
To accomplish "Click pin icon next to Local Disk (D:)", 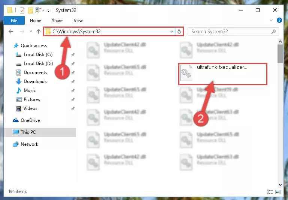I will [x=73, y=64].
